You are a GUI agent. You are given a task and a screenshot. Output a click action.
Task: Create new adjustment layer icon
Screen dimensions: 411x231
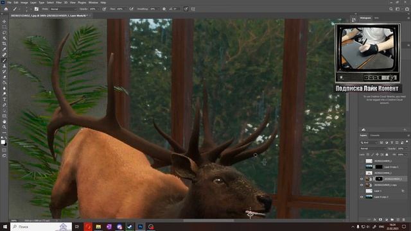[387, 219]
